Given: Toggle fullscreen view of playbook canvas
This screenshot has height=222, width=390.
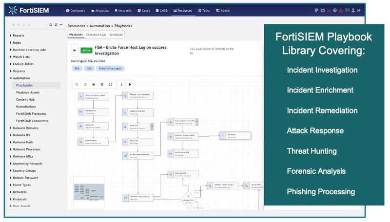Looking at the screenshot, I should (111, 84).
